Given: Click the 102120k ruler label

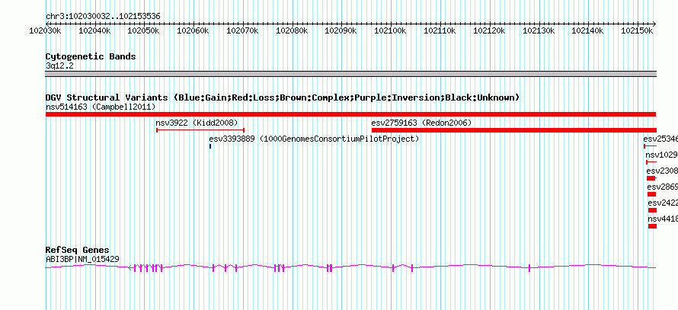Looking at the screenshot, I should [489, 30].
